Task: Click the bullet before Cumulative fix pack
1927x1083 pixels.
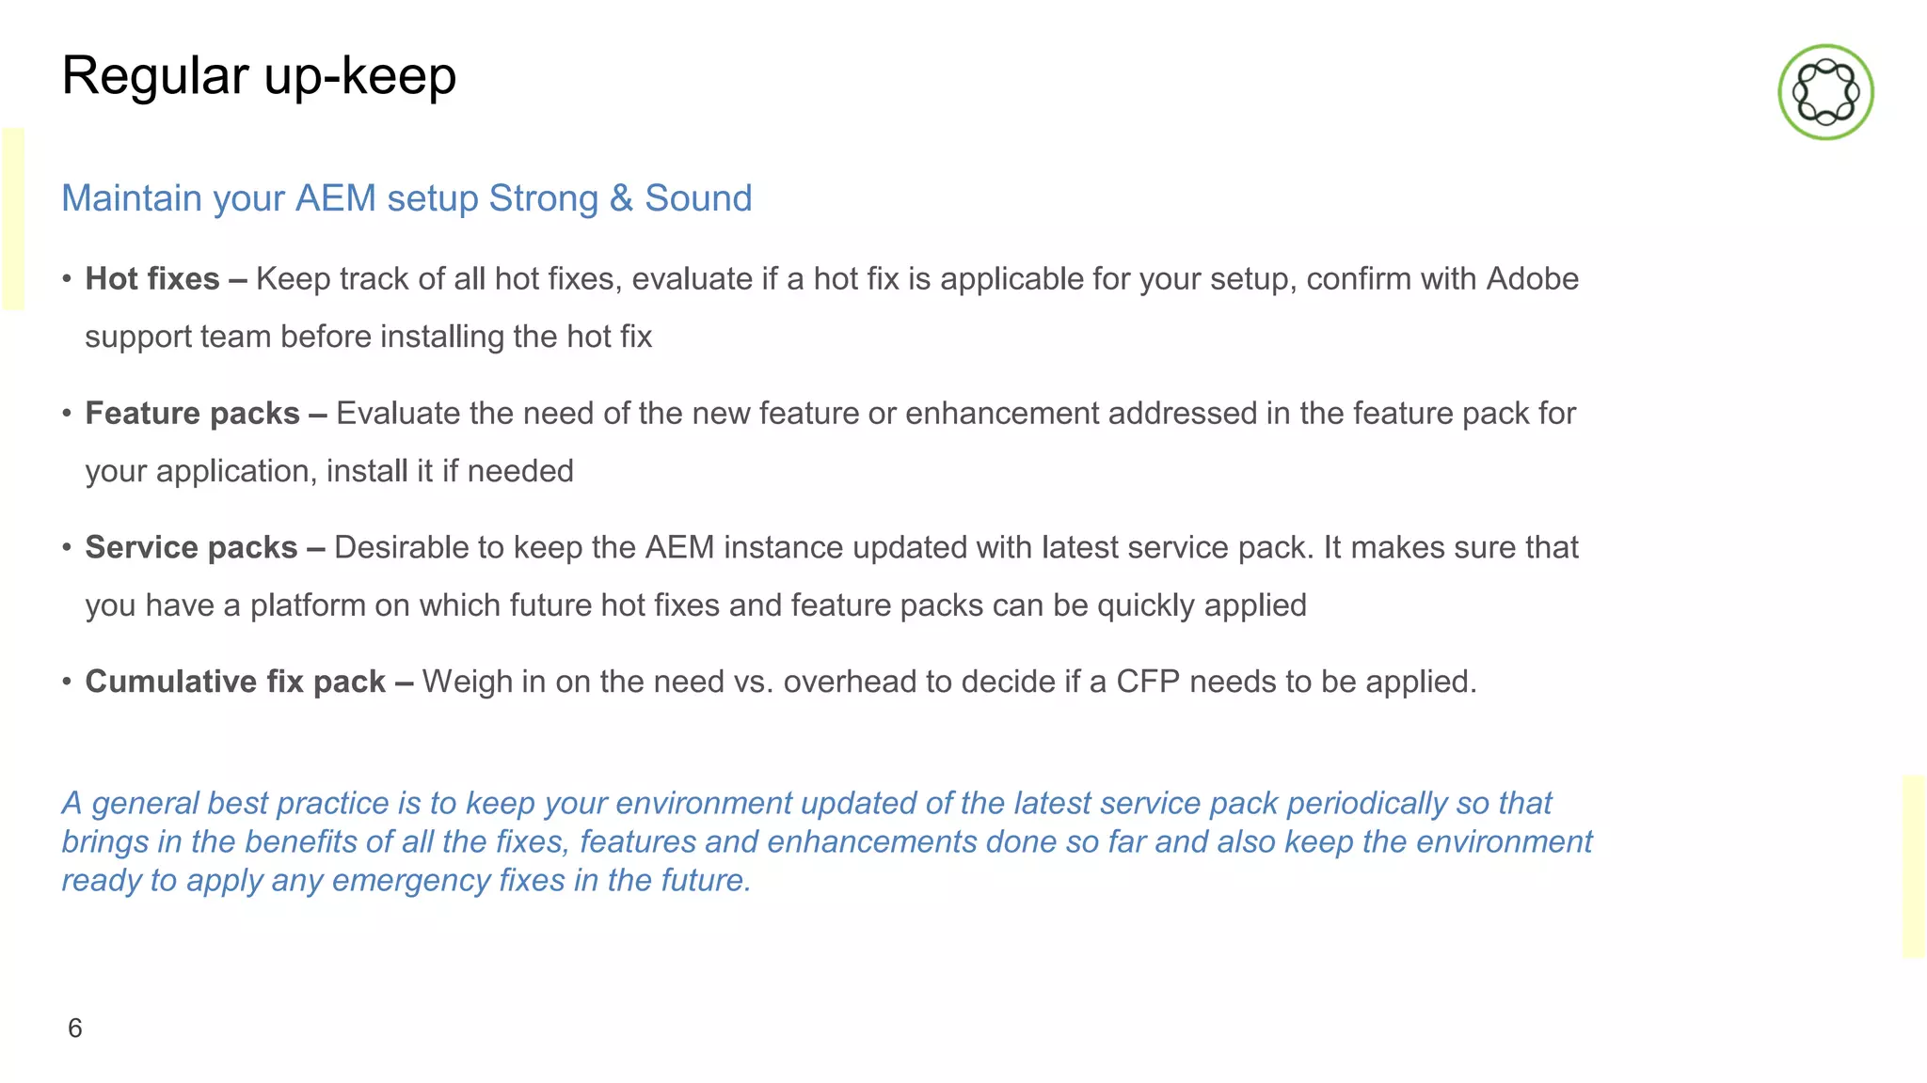Action: [x=67, y=682]
